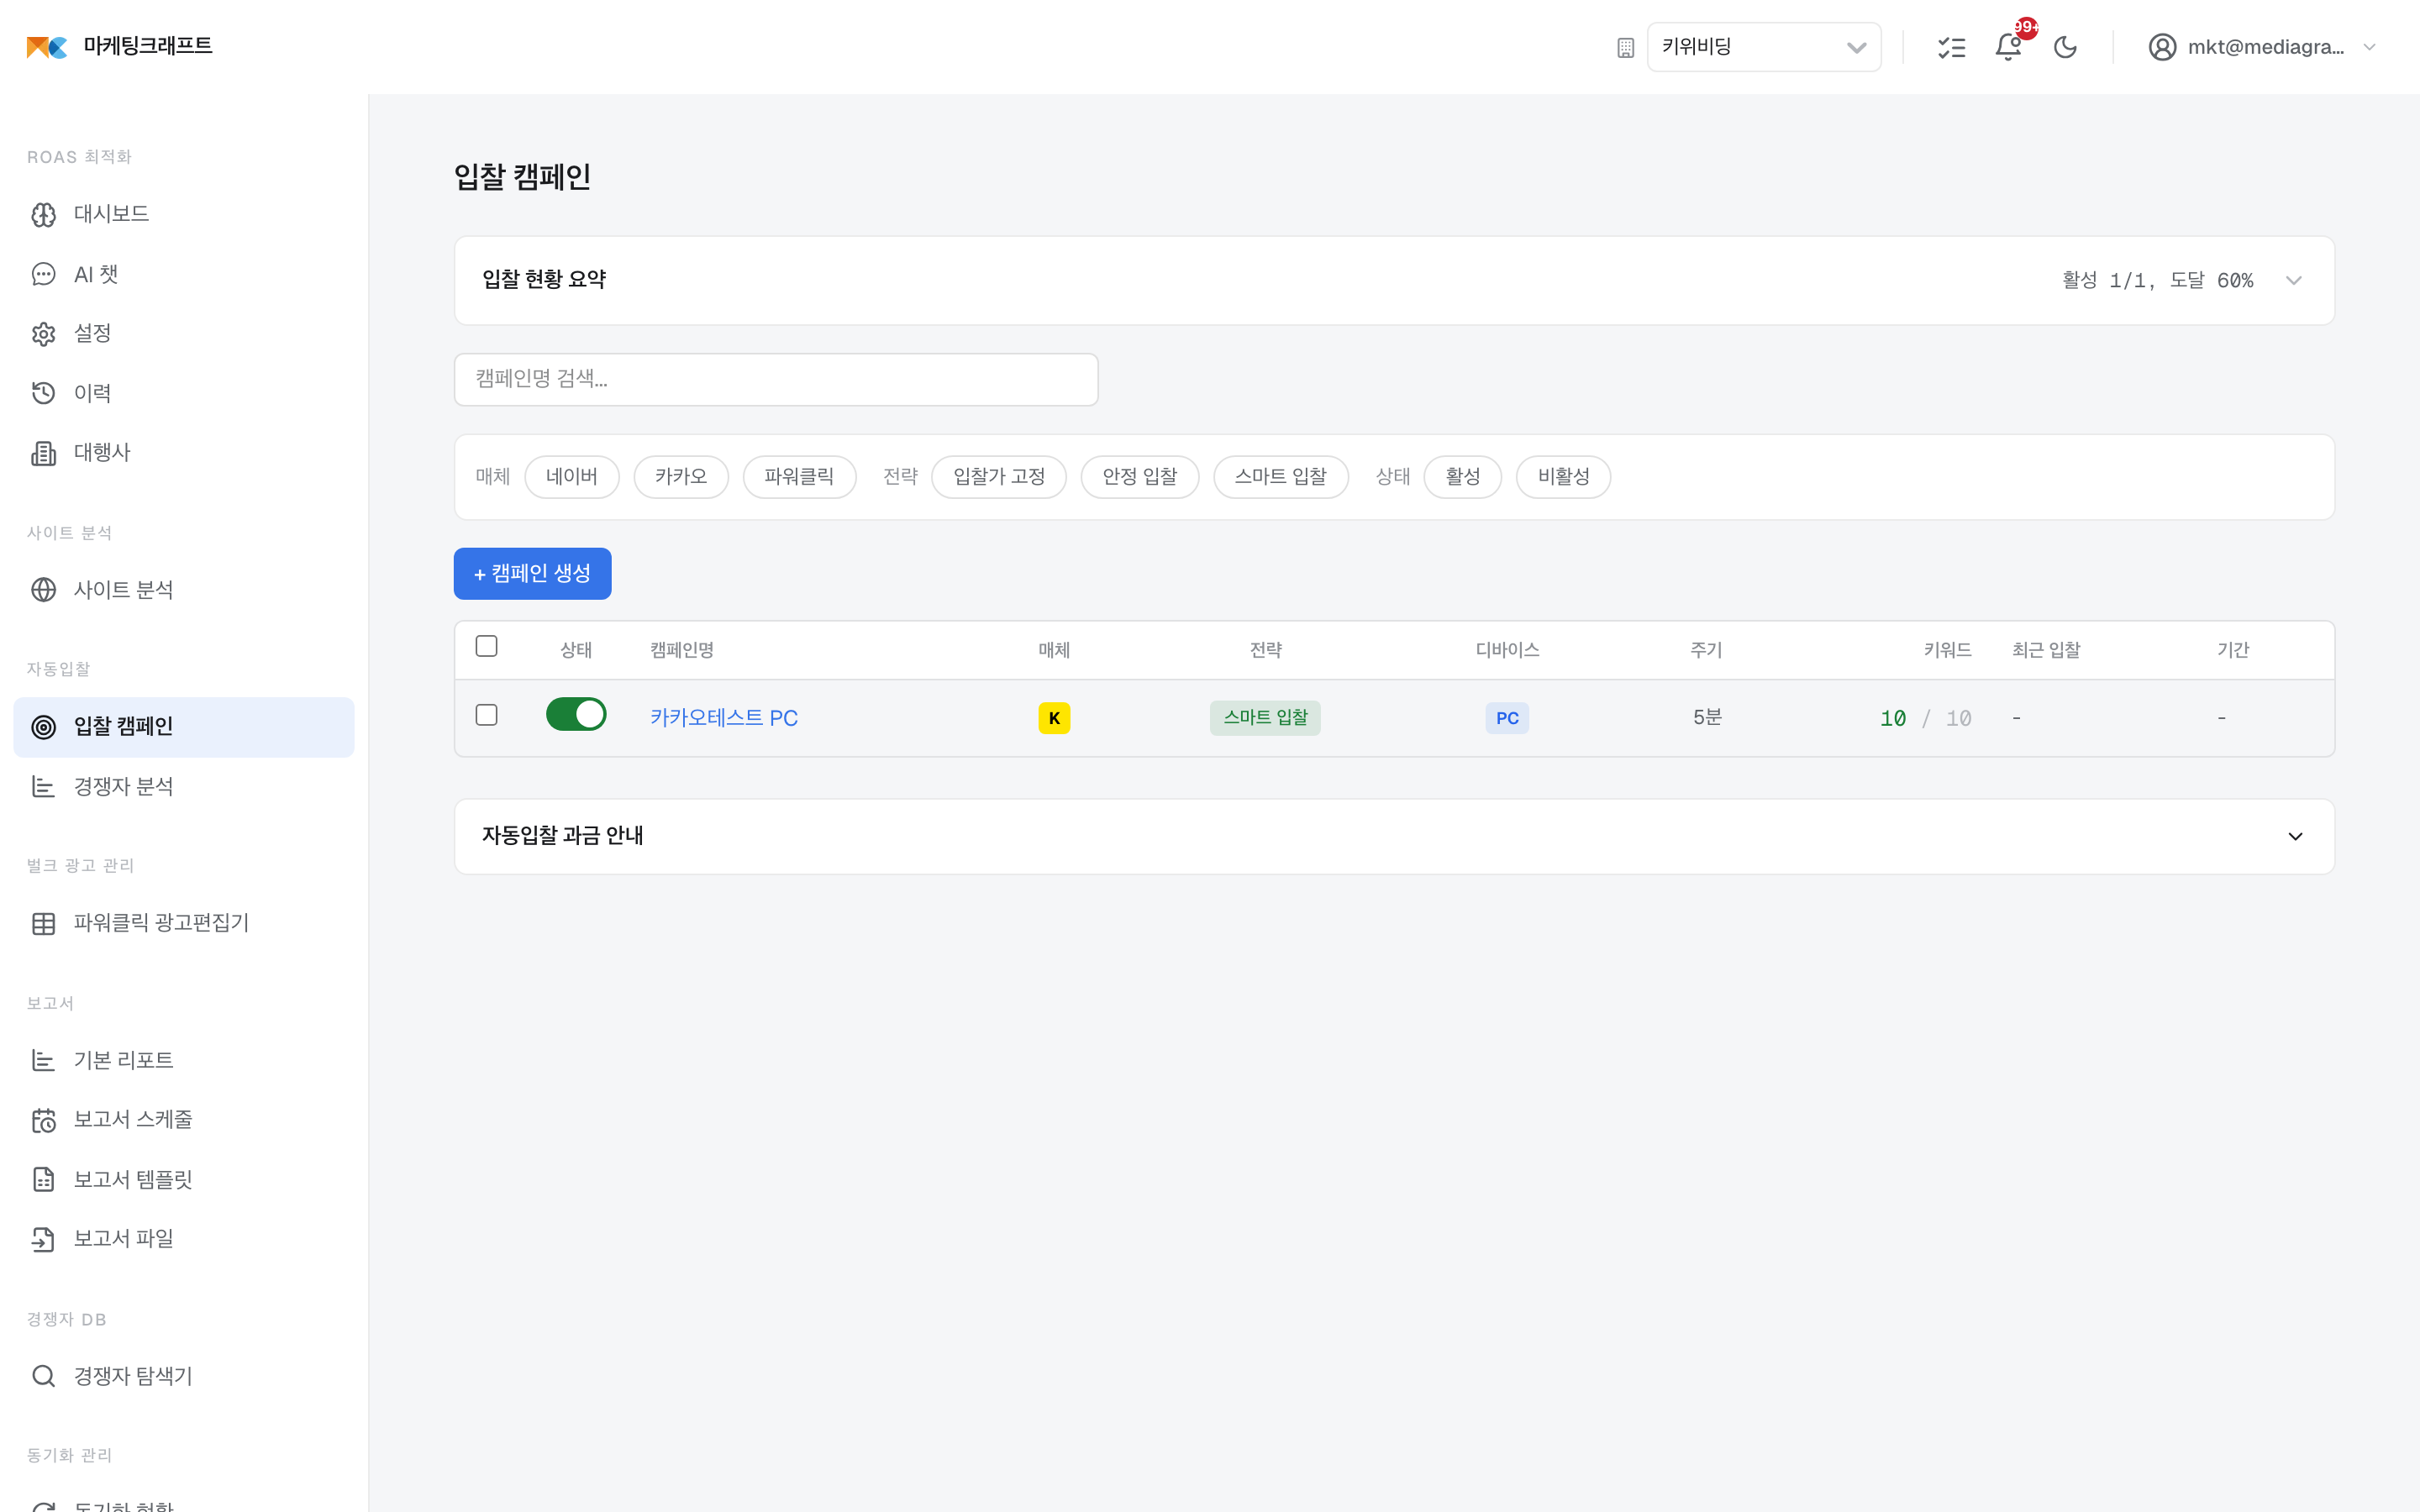This screenshot has height=1512, width=2420.
Task: Click the 보고서 템플릿 document icon
Action: [44, 1180]
